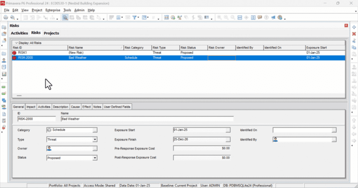
Task: Open the Enterprise menu
Action: (53, 10)
